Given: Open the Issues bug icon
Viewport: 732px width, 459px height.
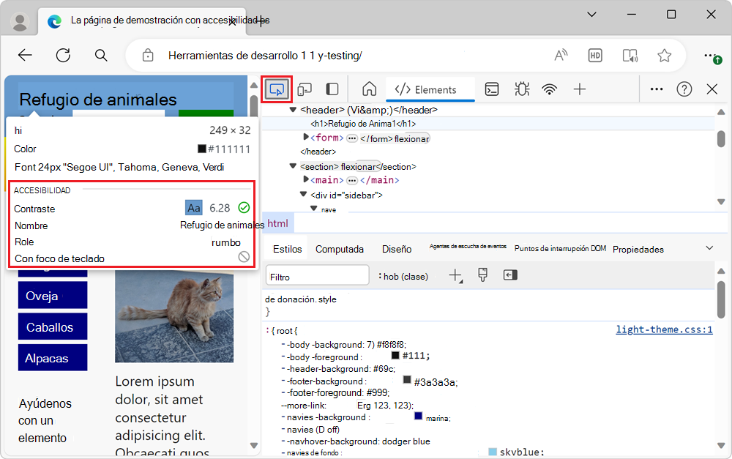Looking at the screenshot, I should click(521, 89).
